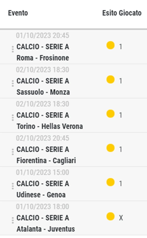Viewport: 147px width, 238px height.
Task: Open the Torino - Hellas Verona match
Action: [49, 126]
